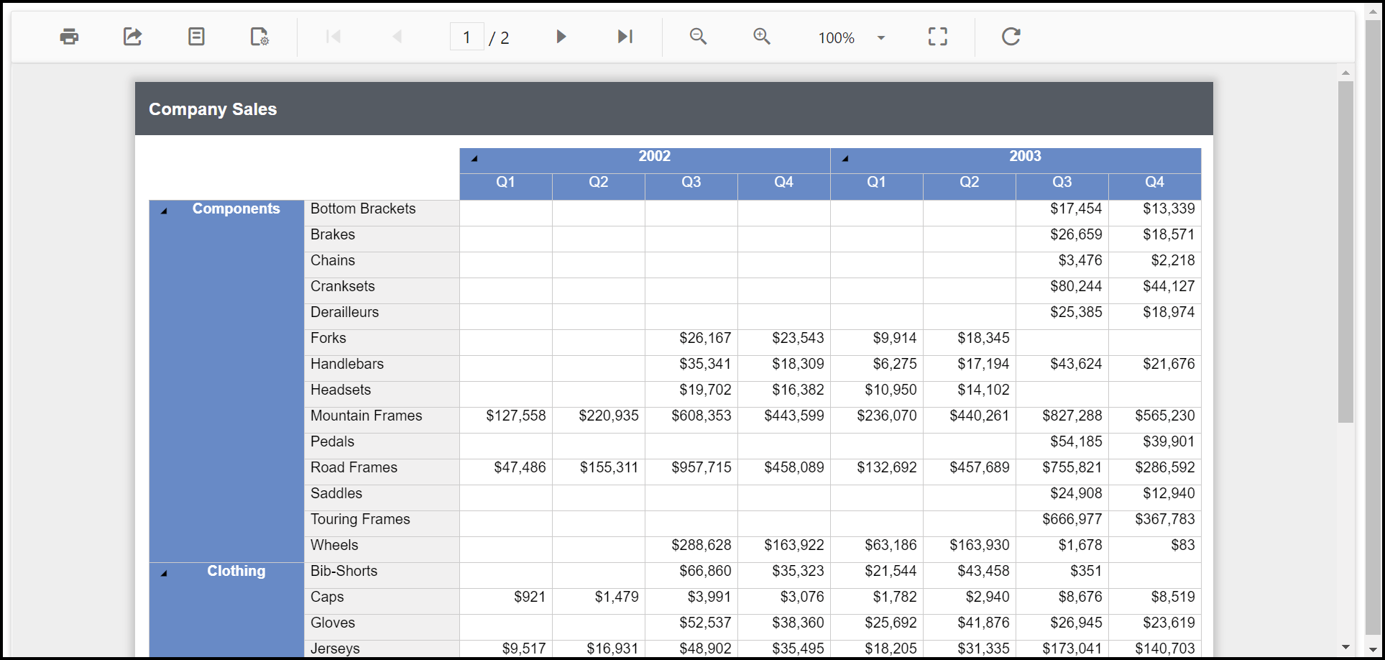
Task: Toggle print layout view icon
Action: [196, 37]
